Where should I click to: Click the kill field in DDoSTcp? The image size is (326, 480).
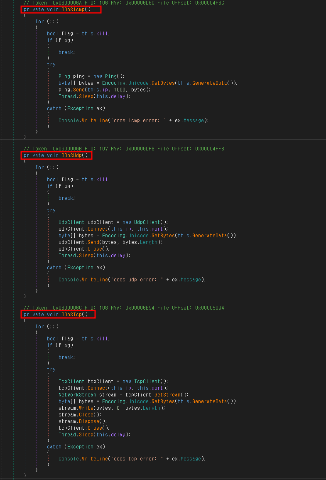click(x=102, y=339)
